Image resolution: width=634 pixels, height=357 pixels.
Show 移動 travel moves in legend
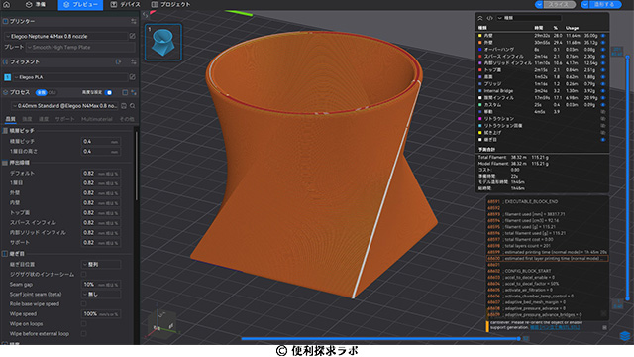click(603, 112)
